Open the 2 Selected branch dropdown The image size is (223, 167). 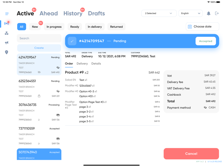point(159,13)
